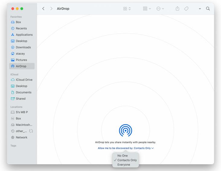
Task: Open Recents in the sidebar
Action: (x=22, y=28)
